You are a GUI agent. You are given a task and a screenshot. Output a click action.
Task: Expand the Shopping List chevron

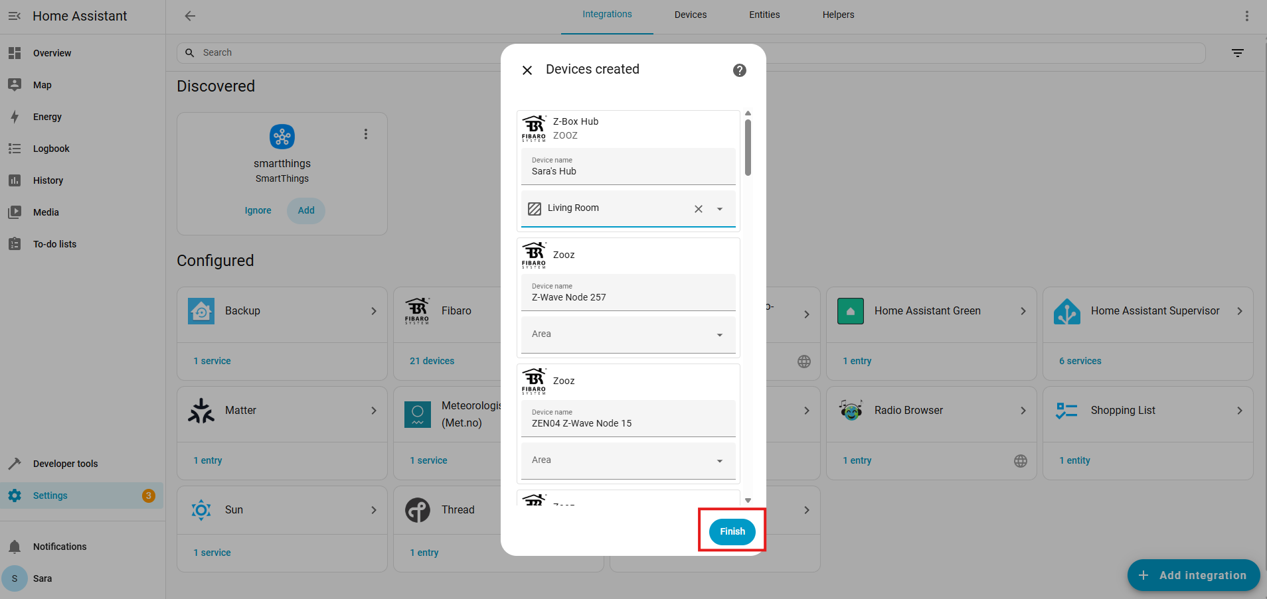(x=1240, y=411)
